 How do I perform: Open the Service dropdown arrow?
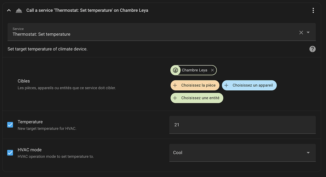click(308, 32)
